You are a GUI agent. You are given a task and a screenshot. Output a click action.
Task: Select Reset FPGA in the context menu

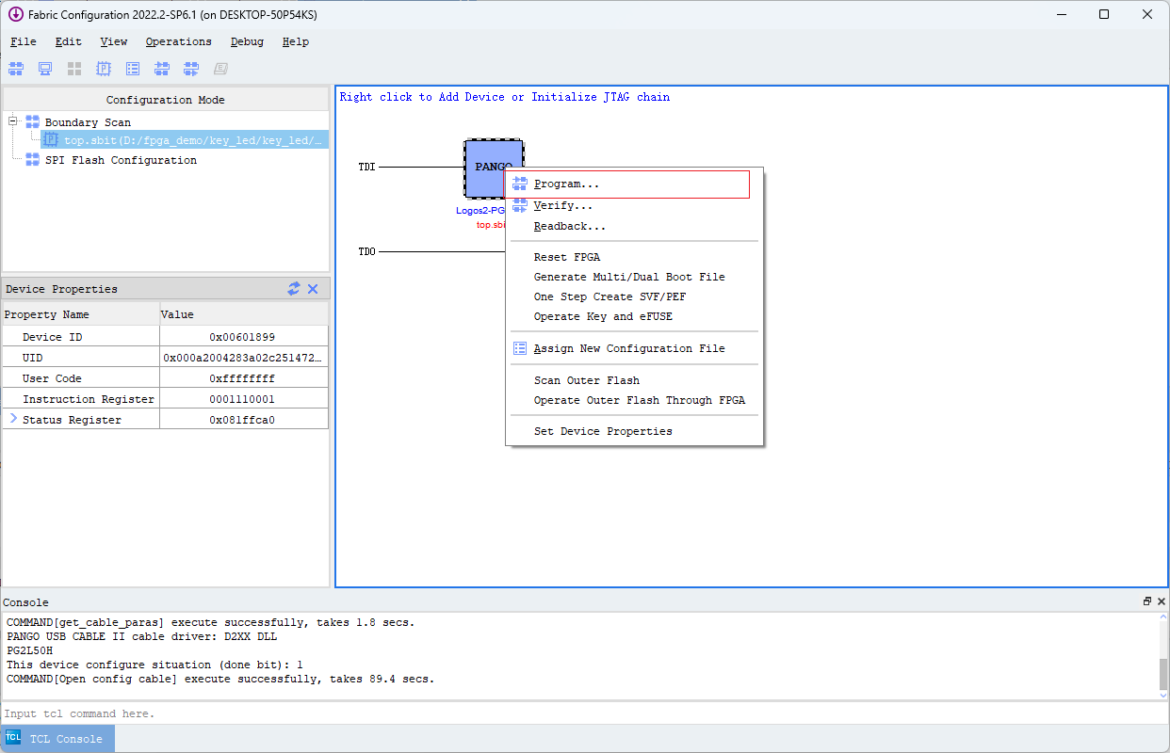pyautogui.click(x=566, y=256)
